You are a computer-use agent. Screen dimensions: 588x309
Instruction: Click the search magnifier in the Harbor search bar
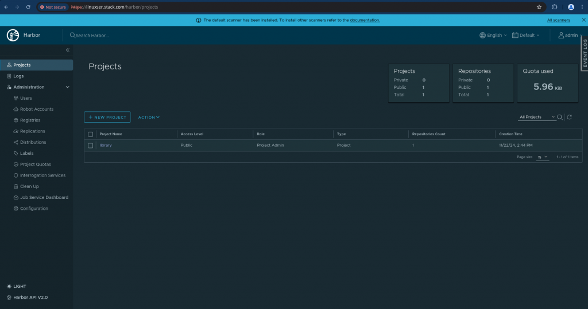click(72, 35)
